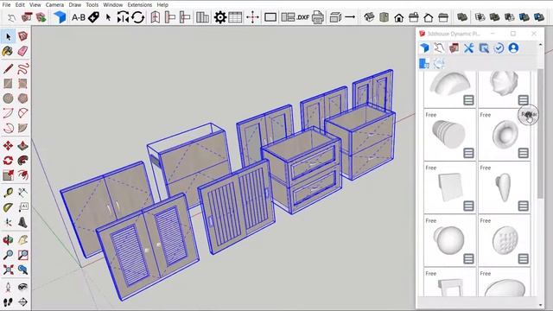Select the Rotate tool in left toolbar
553x311 pixels.
pos(8,161)
